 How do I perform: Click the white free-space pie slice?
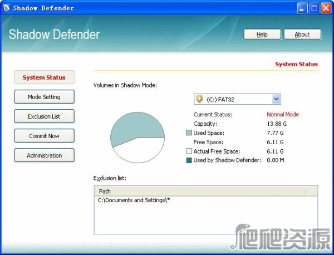139,150
